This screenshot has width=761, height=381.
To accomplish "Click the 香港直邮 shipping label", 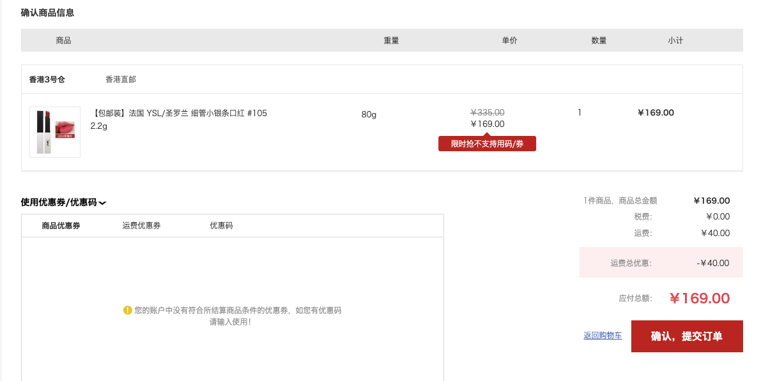I will (121, 80).
